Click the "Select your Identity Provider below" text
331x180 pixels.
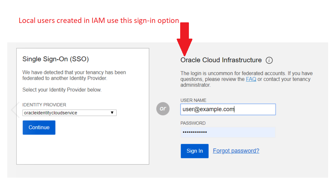tap(62, 90)
